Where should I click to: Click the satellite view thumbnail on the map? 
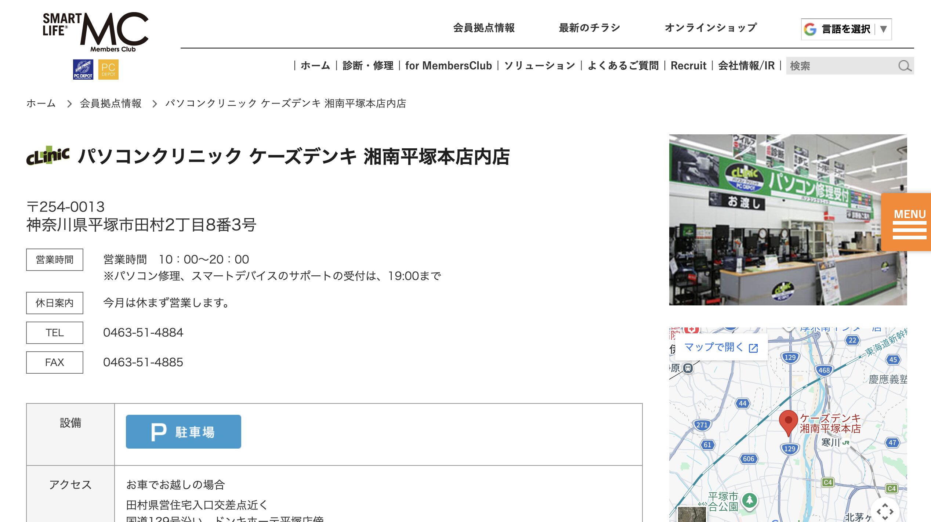coord(692,514)
